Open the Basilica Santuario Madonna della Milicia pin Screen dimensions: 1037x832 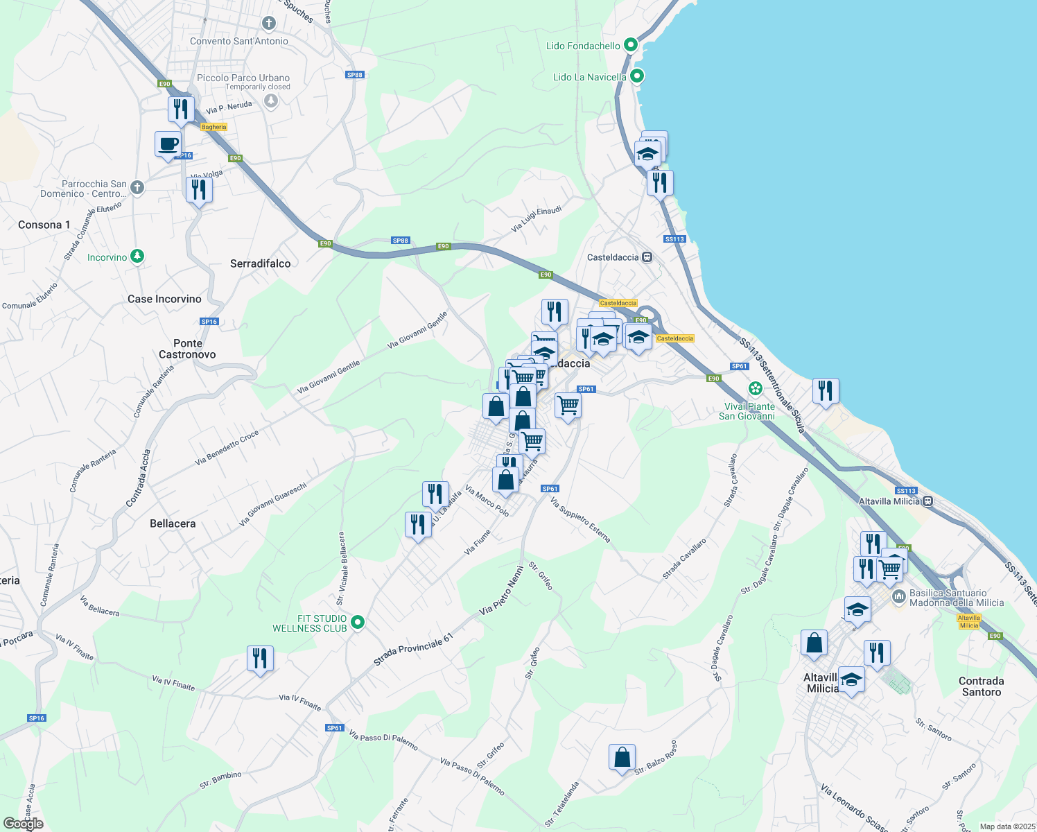click(x=898, y=597)
